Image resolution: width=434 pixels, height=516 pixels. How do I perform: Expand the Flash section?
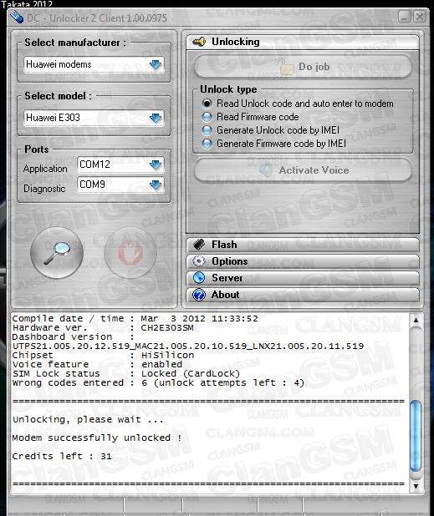coord(303,245)
